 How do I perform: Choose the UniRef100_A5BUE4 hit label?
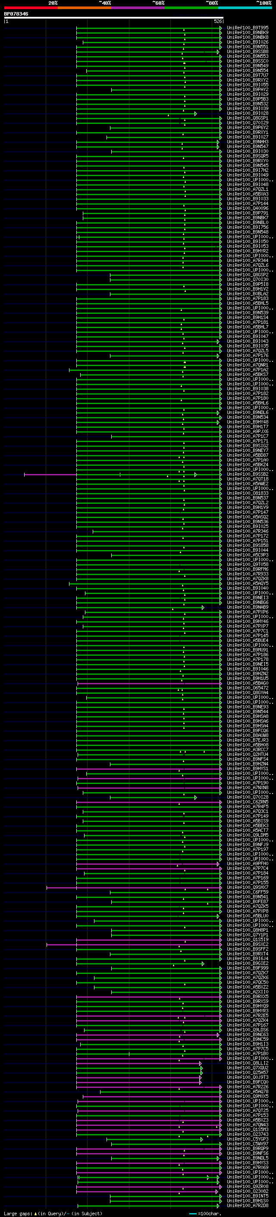(248, 641)
